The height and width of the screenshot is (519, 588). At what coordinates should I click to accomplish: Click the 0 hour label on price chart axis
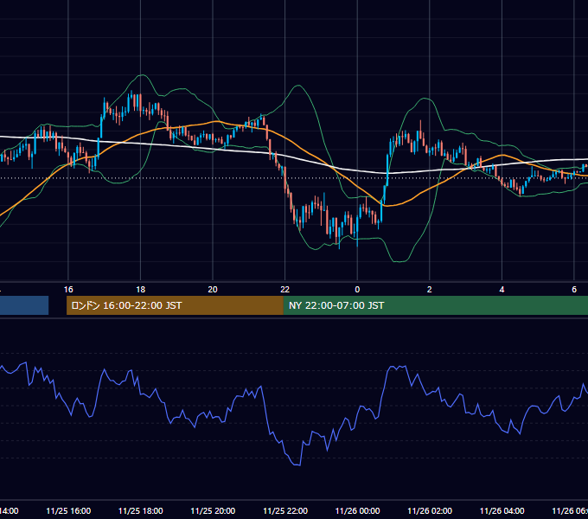point(357,290)
